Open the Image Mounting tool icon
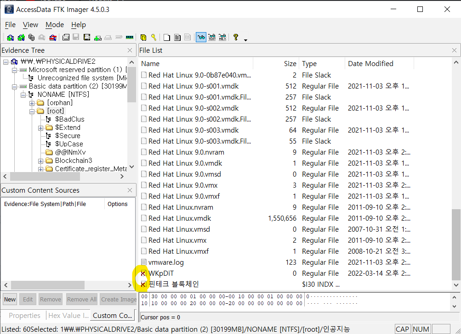461x334 pixels. (x=31, y=37)
